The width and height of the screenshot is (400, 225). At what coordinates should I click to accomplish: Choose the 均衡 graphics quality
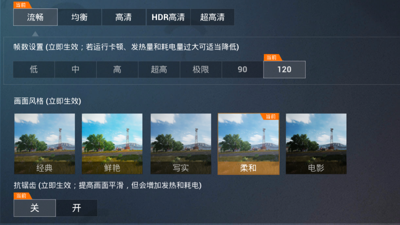80,17
